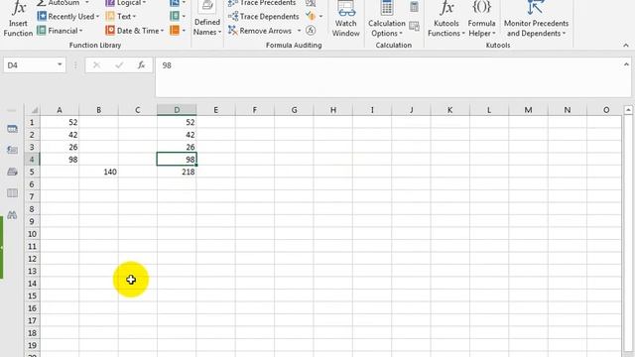Open the Logical functions menu
The height and width of the screenshot is (357, 635).
(126, 3)
